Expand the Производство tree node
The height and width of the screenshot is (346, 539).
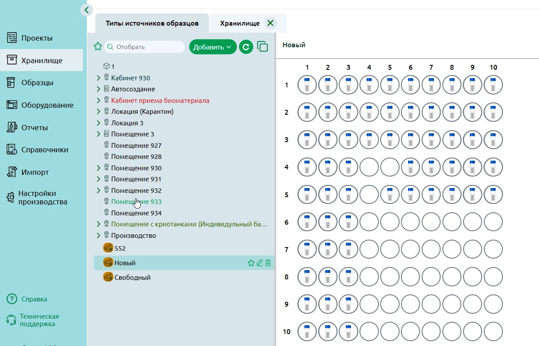(98, 236)
